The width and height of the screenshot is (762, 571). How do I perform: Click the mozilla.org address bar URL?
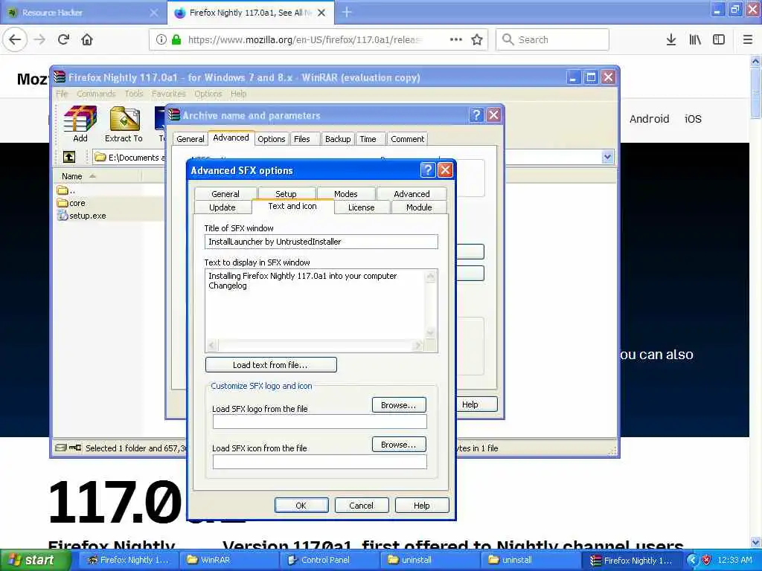point(305,40)
